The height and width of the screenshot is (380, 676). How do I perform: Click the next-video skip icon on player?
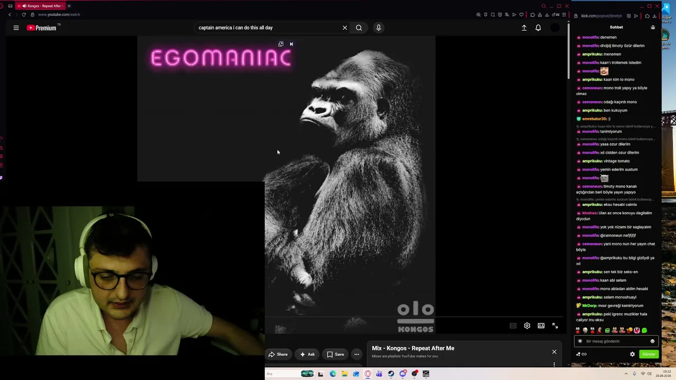click(292, 44)
